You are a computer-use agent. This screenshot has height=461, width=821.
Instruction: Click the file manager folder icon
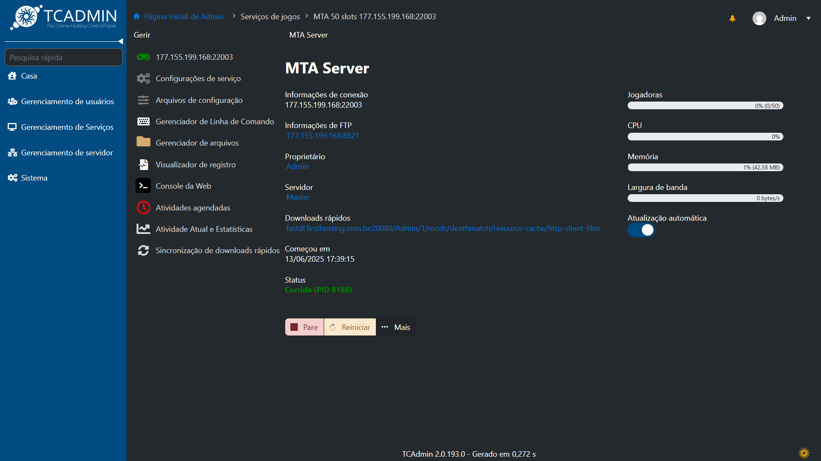[x=143, y=142]
